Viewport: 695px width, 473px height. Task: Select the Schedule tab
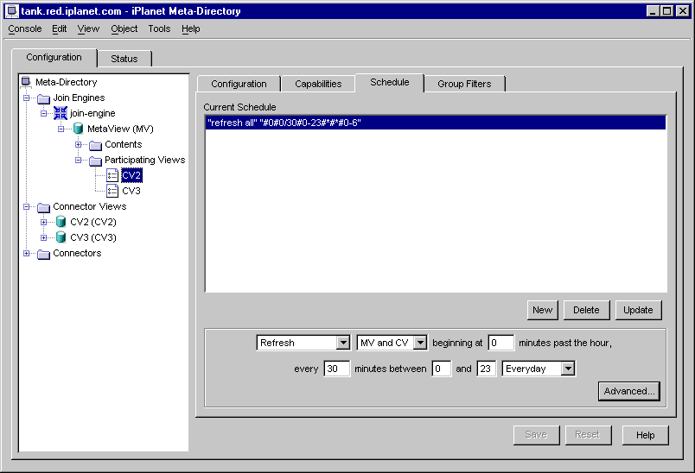tap(390, 82)
